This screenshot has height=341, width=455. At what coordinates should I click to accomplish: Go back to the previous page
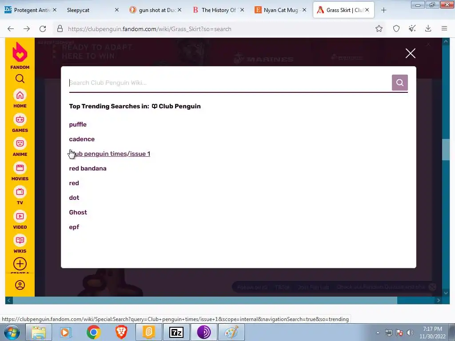click(x=11, y=29)
